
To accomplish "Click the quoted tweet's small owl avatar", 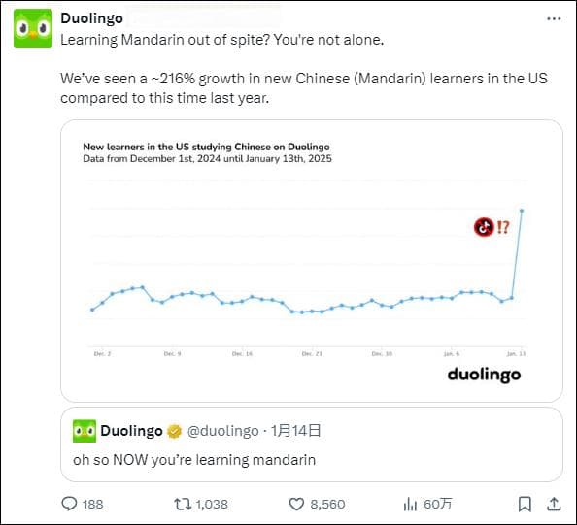I will pos(85,431).
